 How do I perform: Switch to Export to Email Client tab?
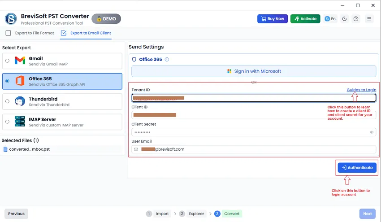pyautogui.click(x=86, y=33)
